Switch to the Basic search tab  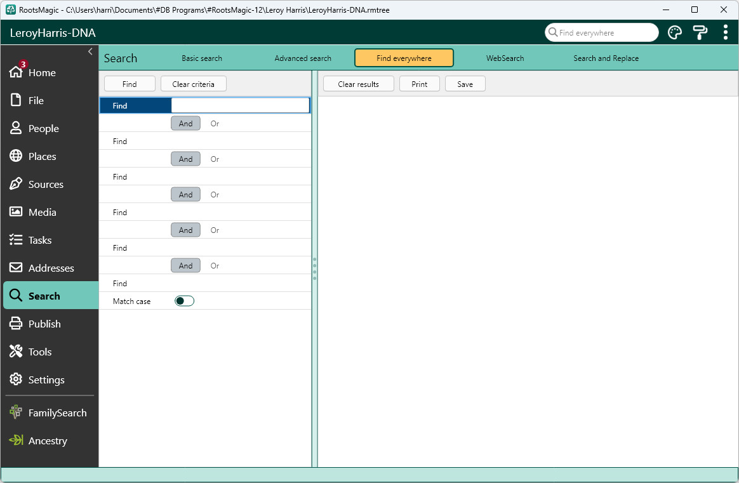point(202,58)
